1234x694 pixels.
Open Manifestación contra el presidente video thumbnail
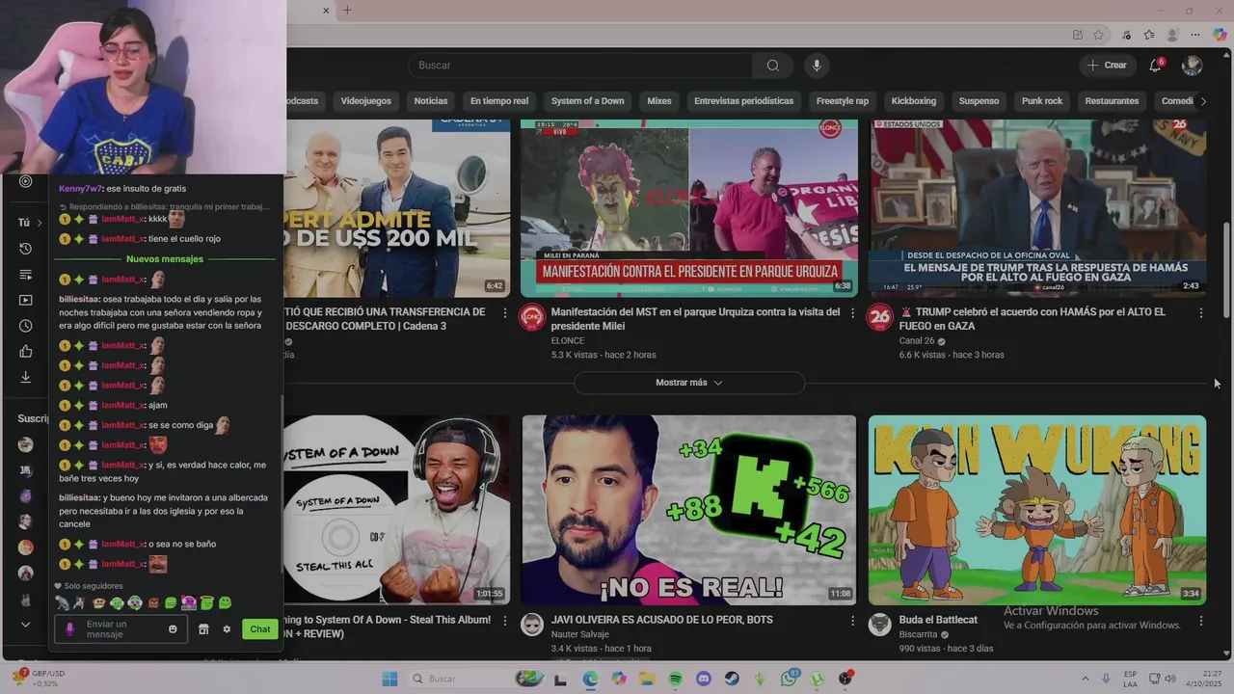click(x=689, y=208)
